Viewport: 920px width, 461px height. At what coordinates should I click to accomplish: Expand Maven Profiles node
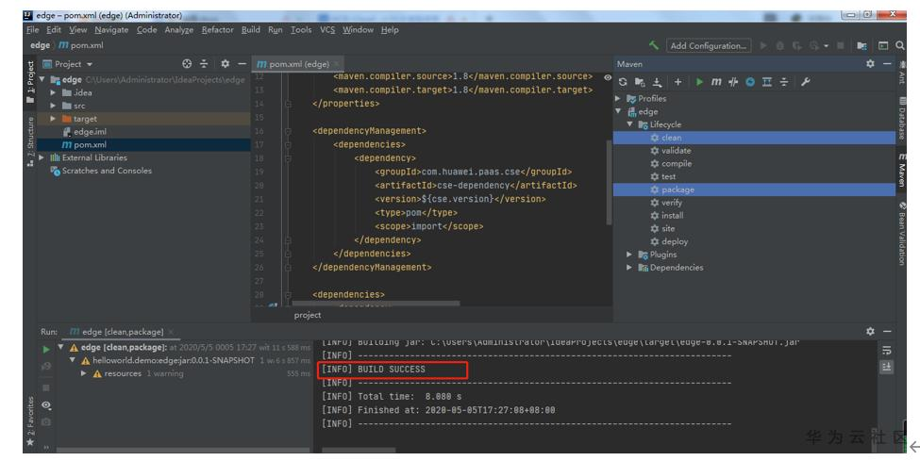click(618, 99)
